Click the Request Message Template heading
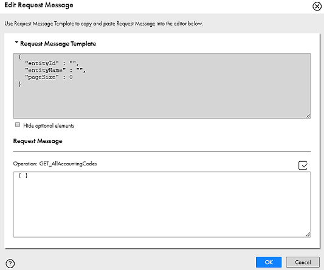Screen dimensions: 324x270 pos(58,44)
